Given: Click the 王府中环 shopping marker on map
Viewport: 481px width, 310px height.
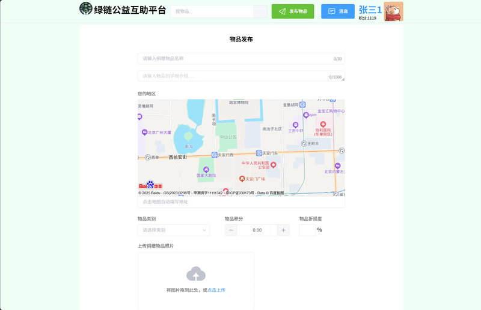Looking at the screenshot, I should [295, 125].
